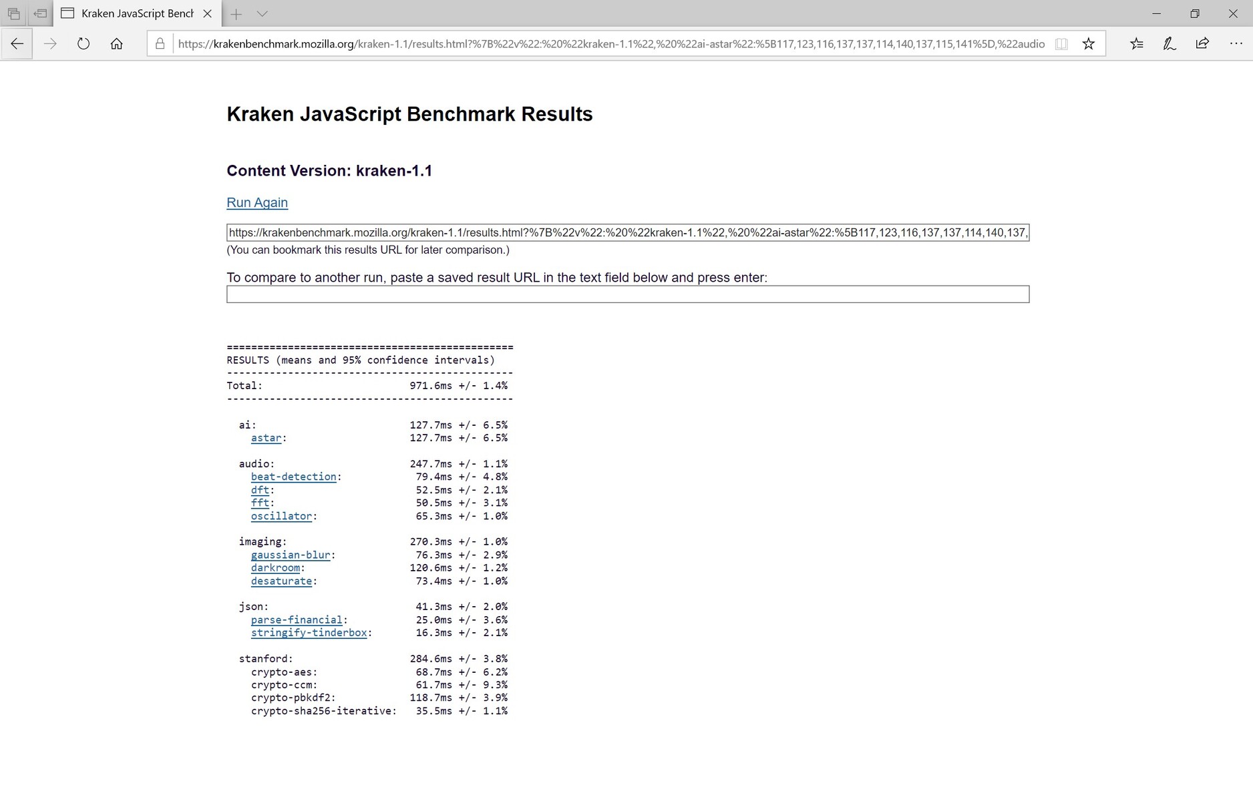Click the audio category total
The image size is (1253, 801).
coord(458,464)
